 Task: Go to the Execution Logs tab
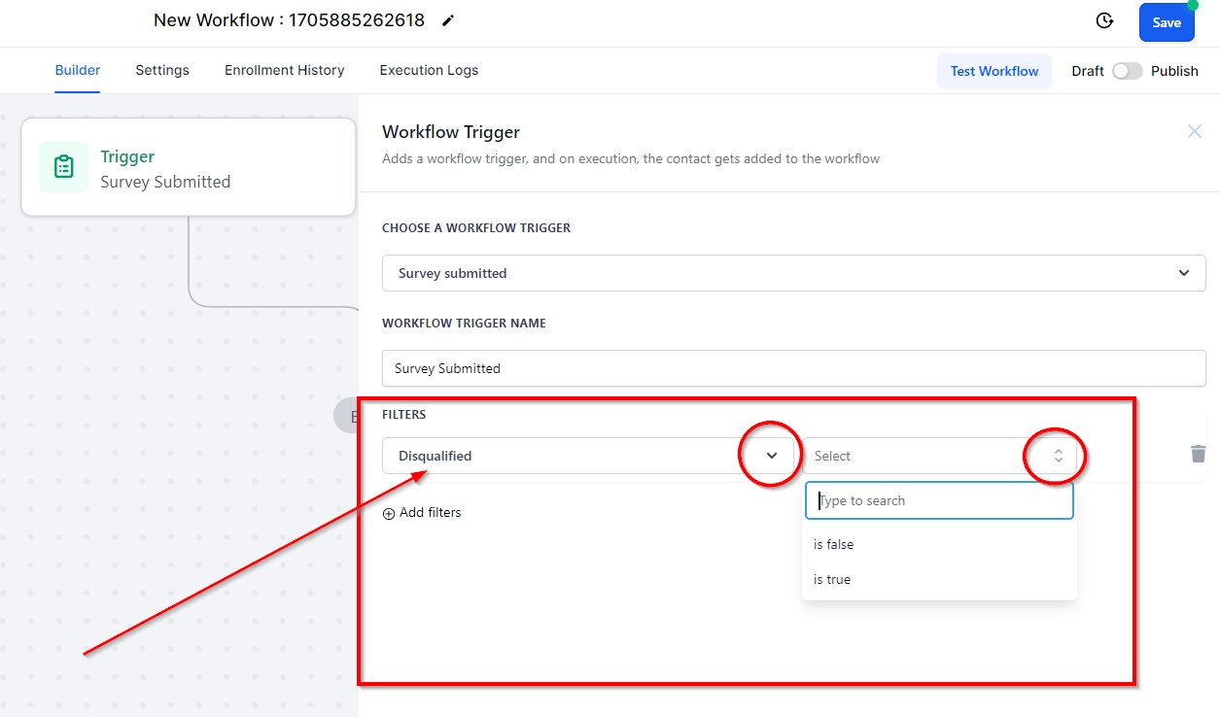pyautogui.click(x=429, y=70)
